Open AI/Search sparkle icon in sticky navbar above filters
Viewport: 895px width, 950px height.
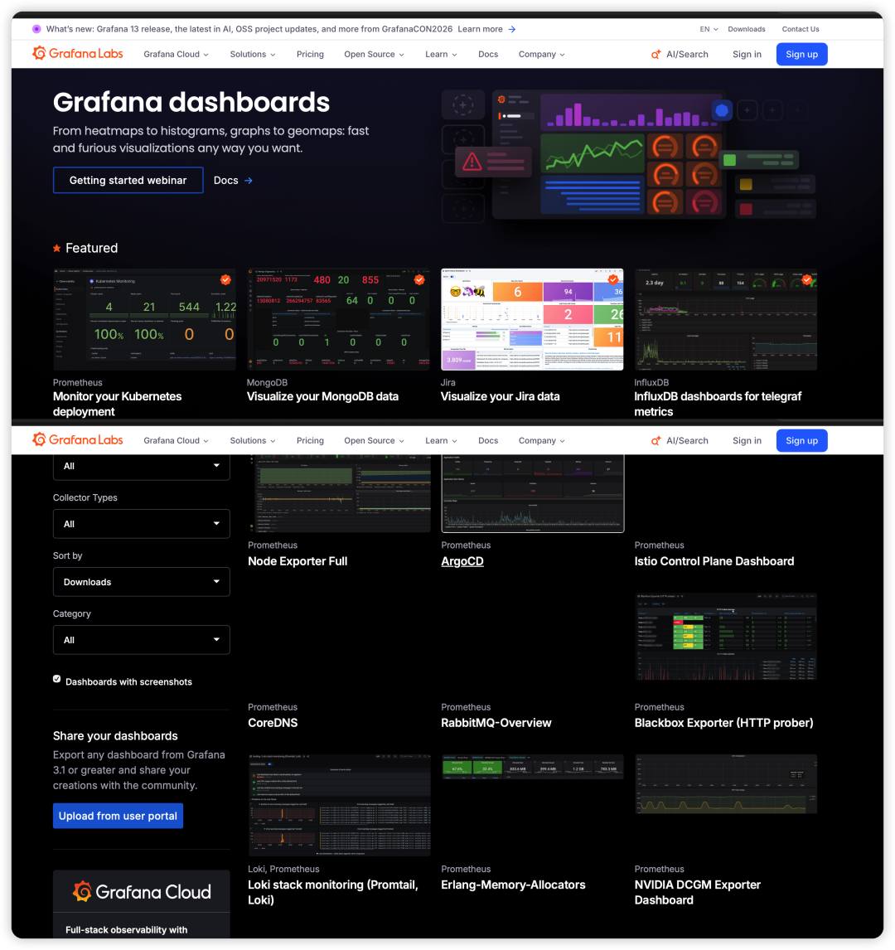[x=656, y=440]
